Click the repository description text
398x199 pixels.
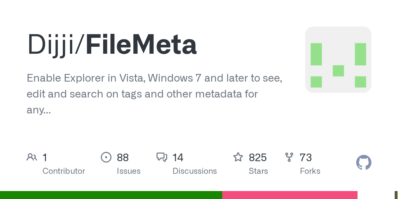point(154,94)
